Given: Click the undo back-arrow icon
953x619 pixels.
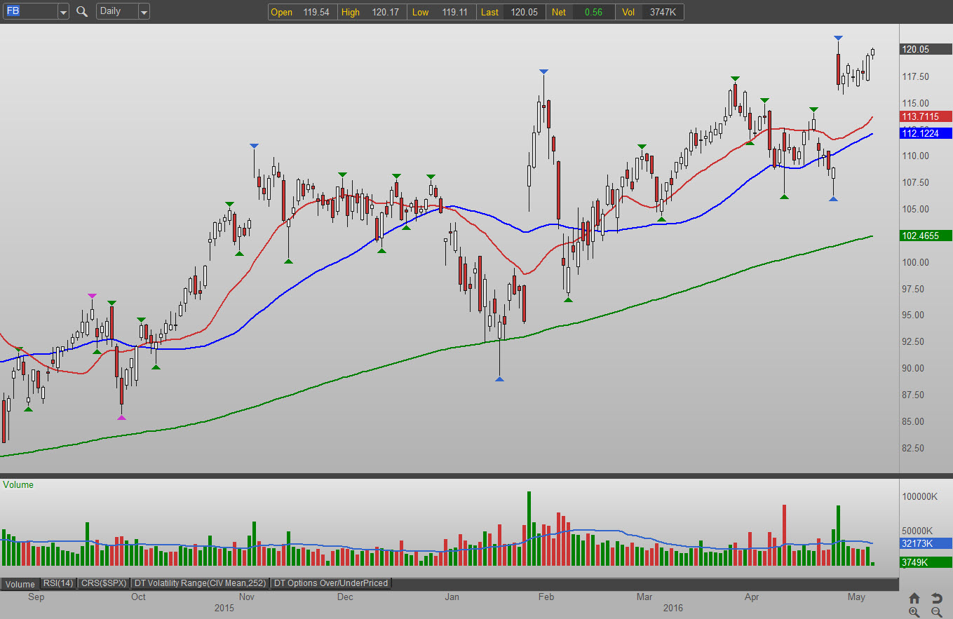Looking at the screenshot, I should 937,598.
